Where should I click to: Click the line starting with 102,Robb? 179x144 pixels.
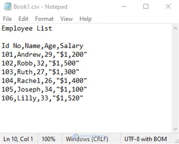pyautogui.click(x=40, y=63)
